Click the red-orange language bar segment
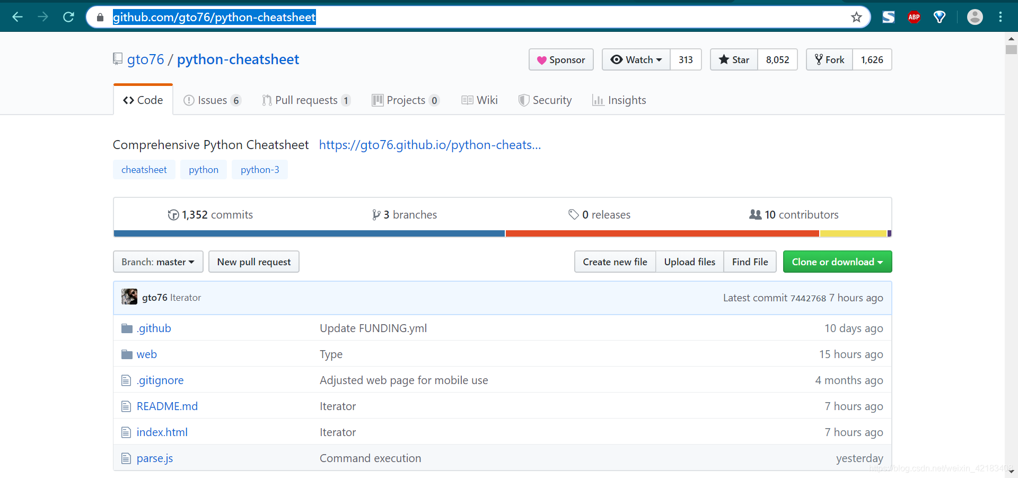Screen dimensions: 1018x478 point(662,233)
